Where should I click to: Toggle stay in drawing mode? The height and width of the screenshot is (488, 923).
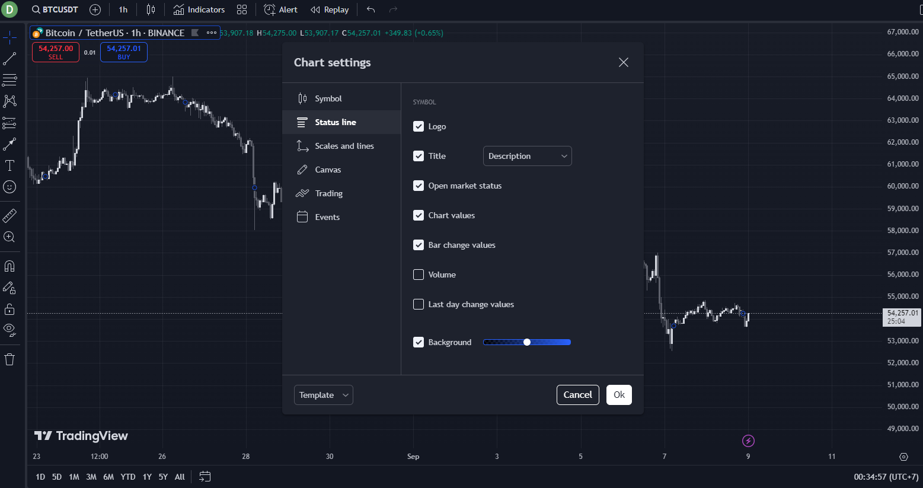coord(9,288)
